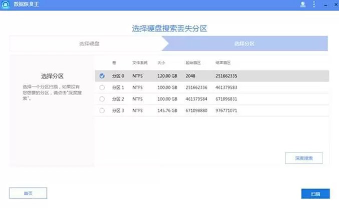This screenshot has width=339, height=219.
Task: Click the 分区 0 label
Action: (x=118, y=76)
